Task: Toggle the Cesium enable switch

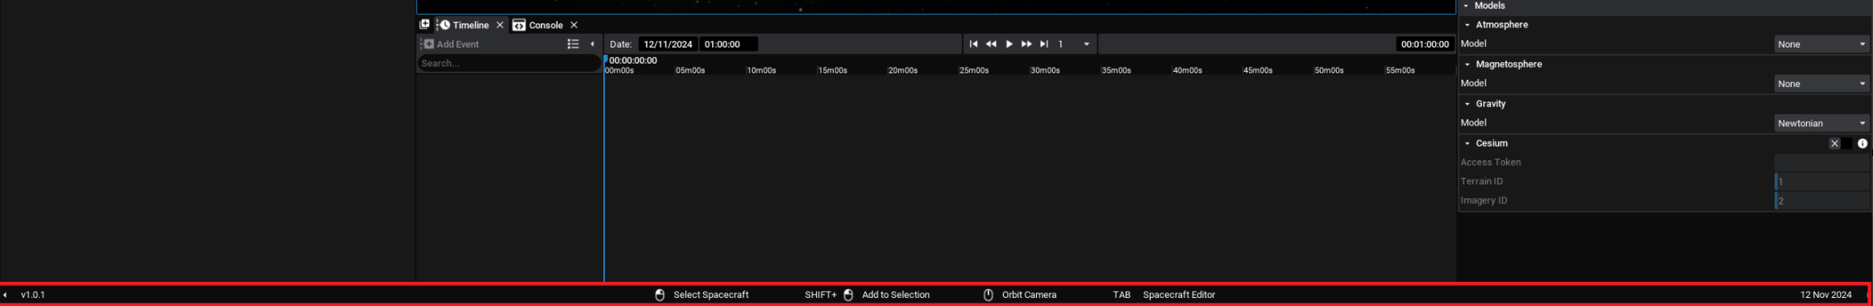Action: tap(1840, 143)
